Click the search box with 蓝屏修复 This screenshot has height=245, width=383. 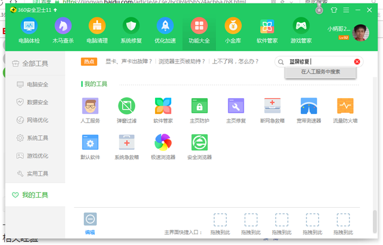pos(319,62)
